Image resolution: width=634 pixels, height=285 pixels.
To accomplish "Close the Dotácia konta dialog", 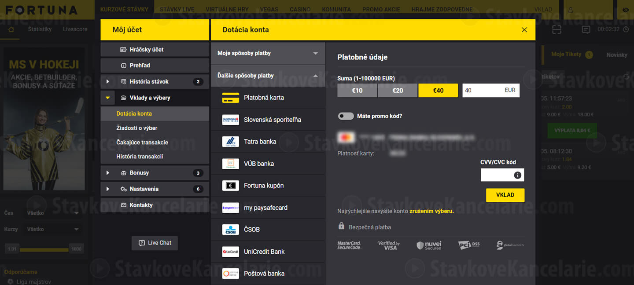I will click(x=524, y=30).
